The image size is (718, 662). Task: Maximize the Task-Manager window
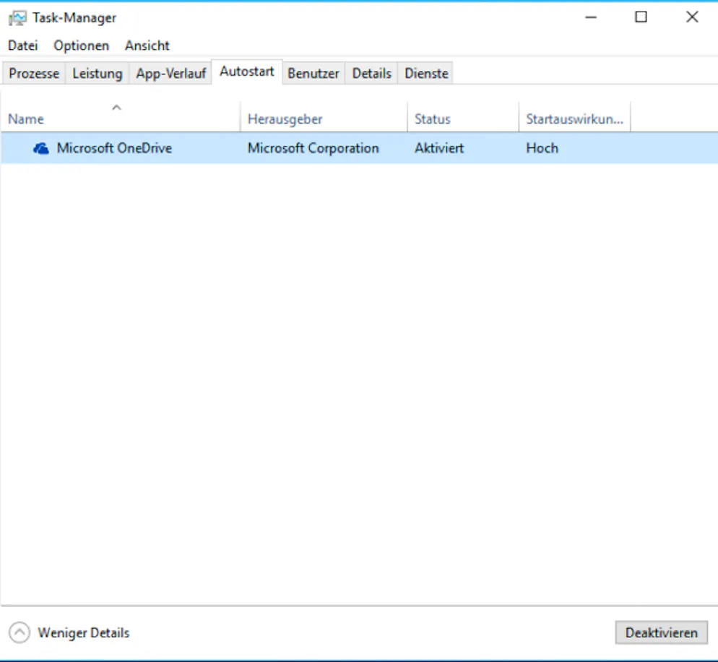pyautogui.click(x=641, y=17)
